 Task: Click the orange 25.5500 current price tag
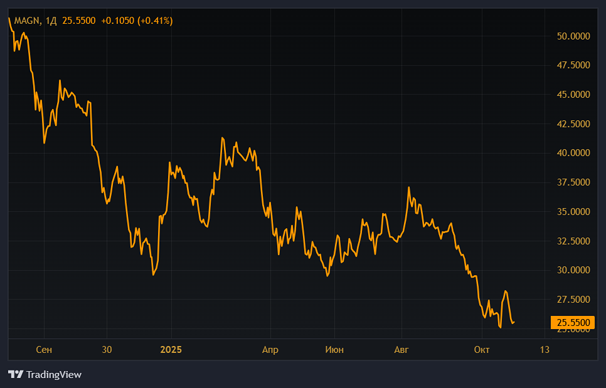click(x=573, y=323)
